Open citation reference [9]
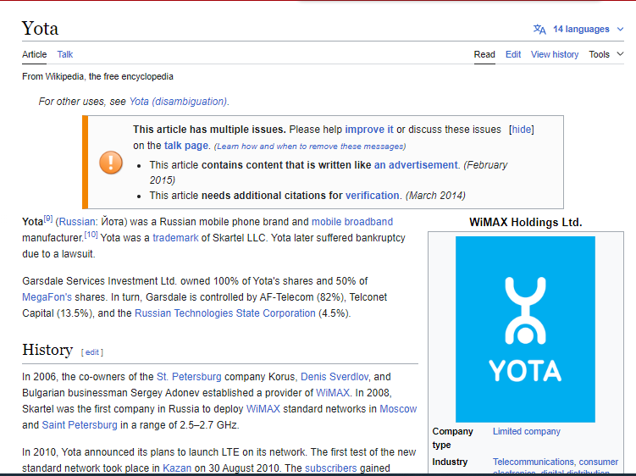Screen dimensions: 636x476 pos(48,219)
